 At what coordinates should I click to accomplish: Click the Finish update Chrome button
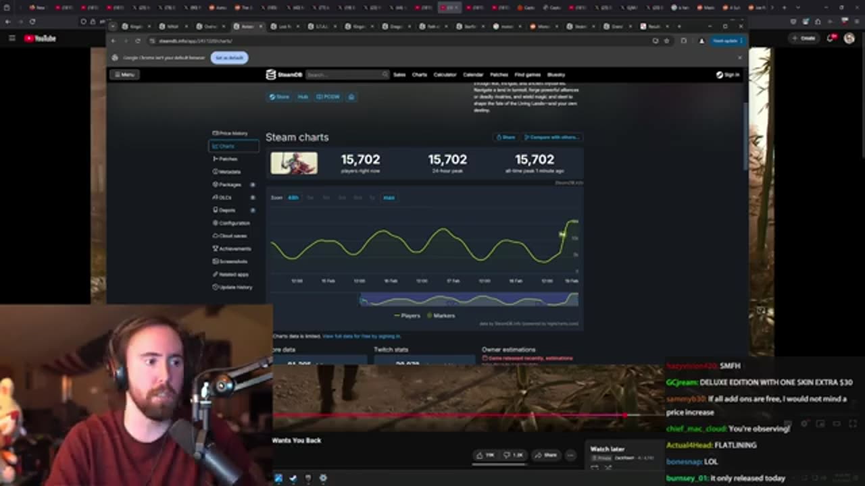click(x=726, y=41)
